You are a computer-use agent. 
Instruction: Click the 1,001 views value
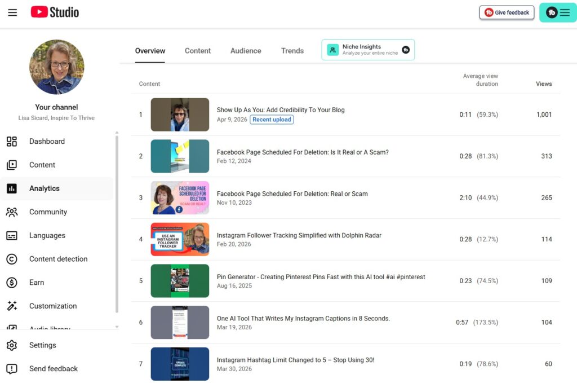pos(544,115)
